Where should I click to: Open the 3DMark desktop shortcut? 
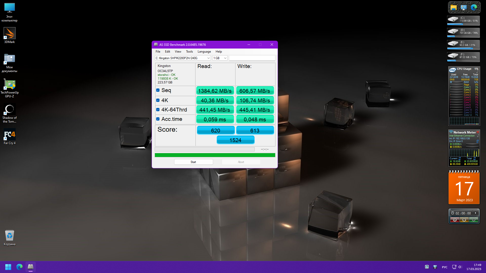coord(9,33)
